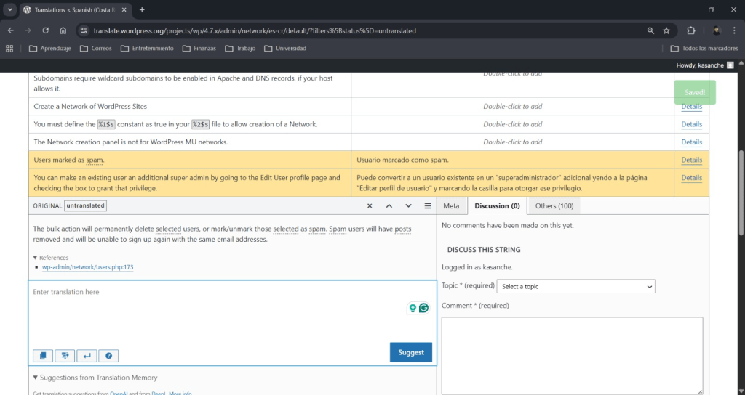Click the insert tabs/formatting icon below textarea
The height and width of the screenshot is (395, 745).
pos(65,356)
